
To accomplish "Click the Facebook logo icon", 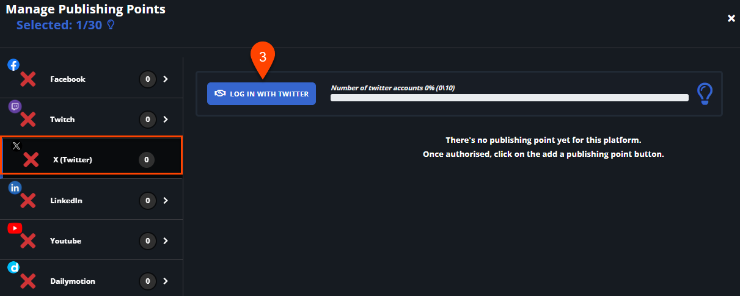I will 13,65.
